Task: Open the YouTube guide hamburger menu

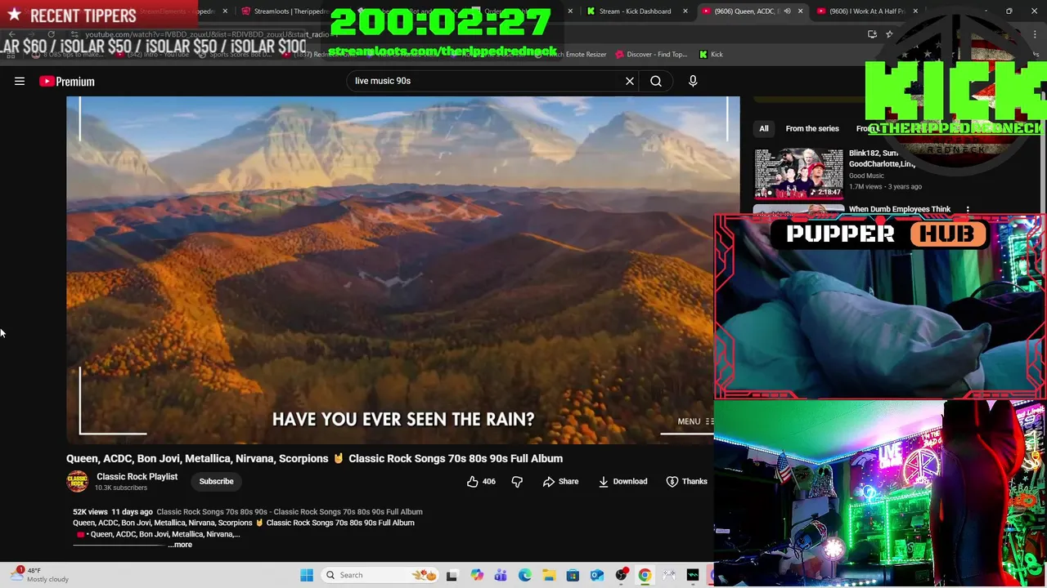Action: point(20,81)
